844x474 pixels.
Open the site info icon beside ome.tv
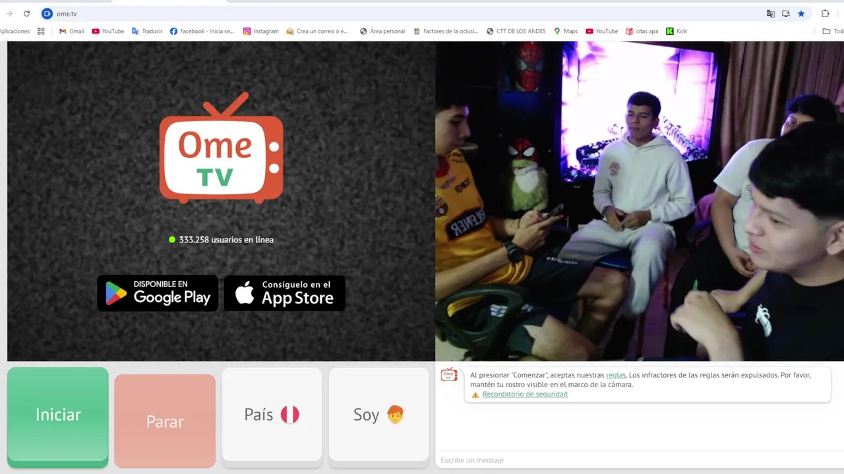coord(47,13)
